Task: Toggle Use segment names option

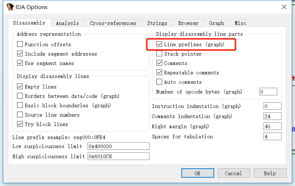Action: click(20, 63)
